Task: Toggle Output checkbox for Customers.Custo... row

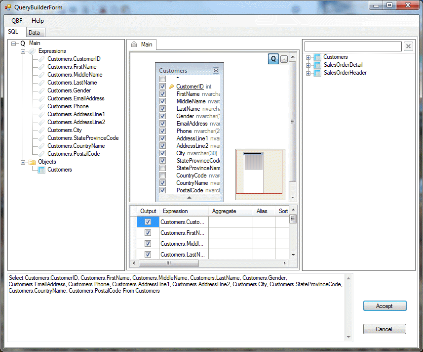Action: (x=148, y=222)
